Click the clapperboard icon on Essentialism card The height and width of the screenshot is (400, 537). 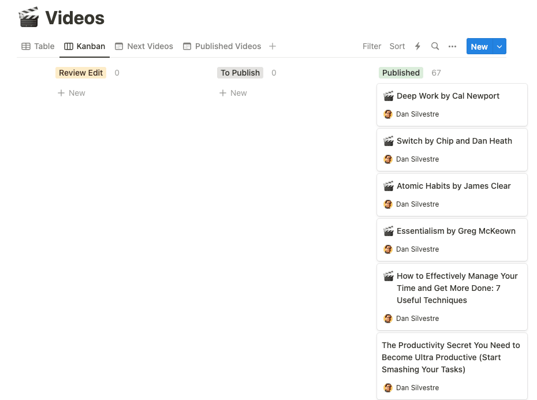pyautogui.click(x=389, y=231)
